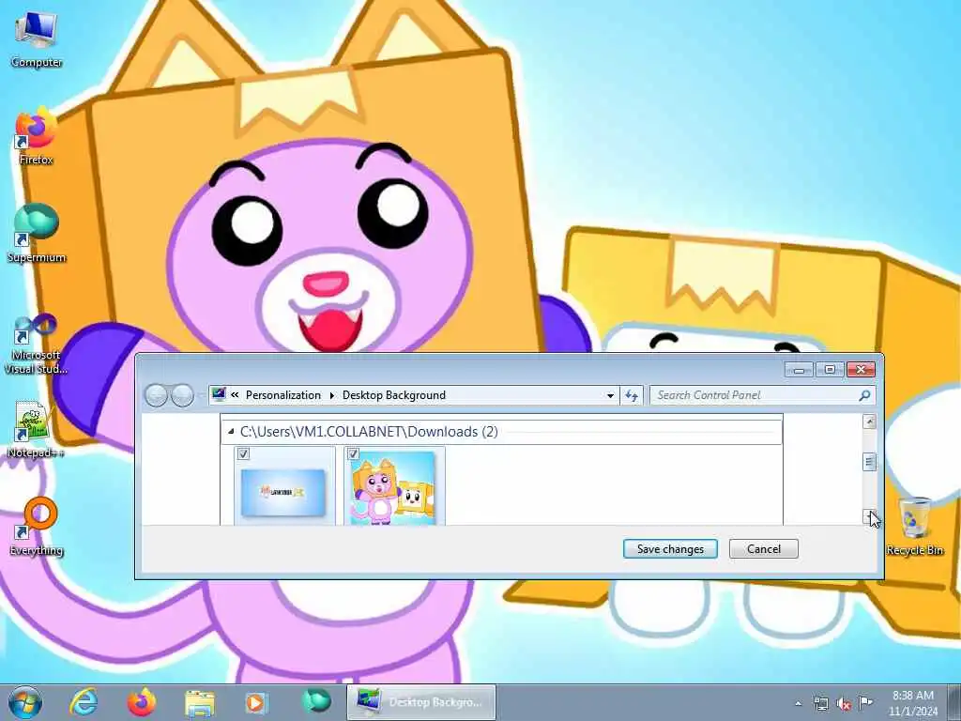Viewport: 961px width, 721px height.
Task: Uncheck the Foxy and Boxy wallpaper
Action: coord(353,453)
